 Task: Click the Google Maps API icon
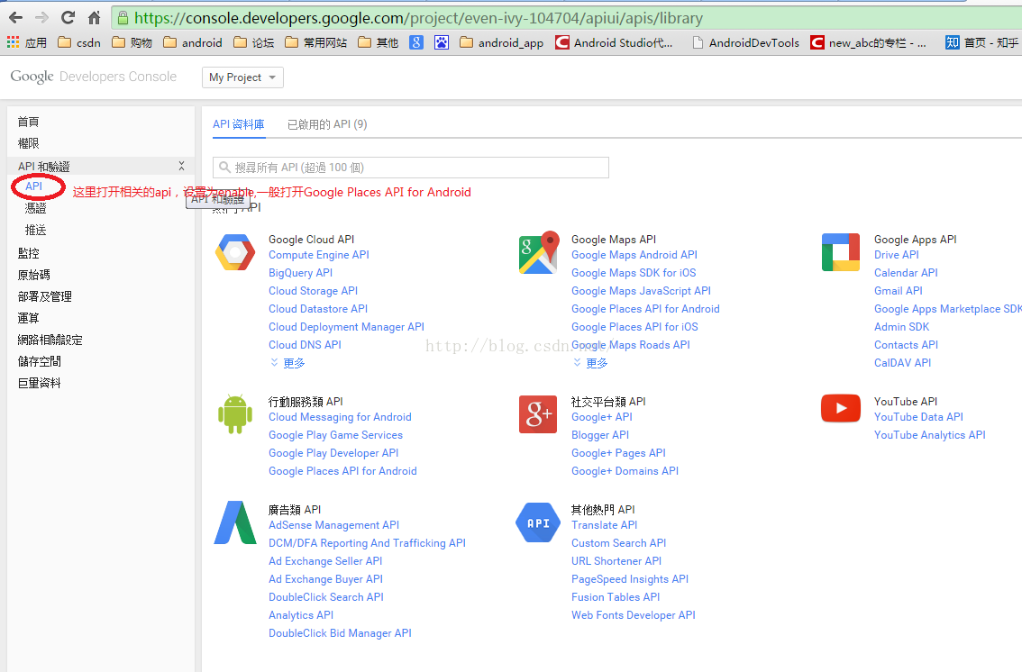tap(539, 252)
